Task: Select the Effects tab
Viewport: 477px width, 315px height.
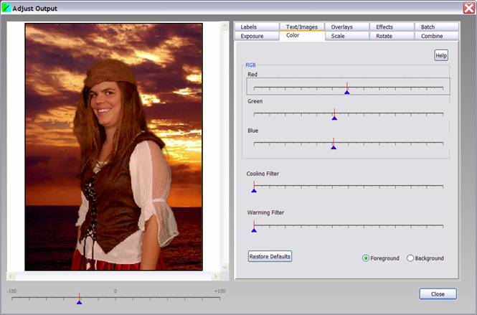Action: point(392,27)
